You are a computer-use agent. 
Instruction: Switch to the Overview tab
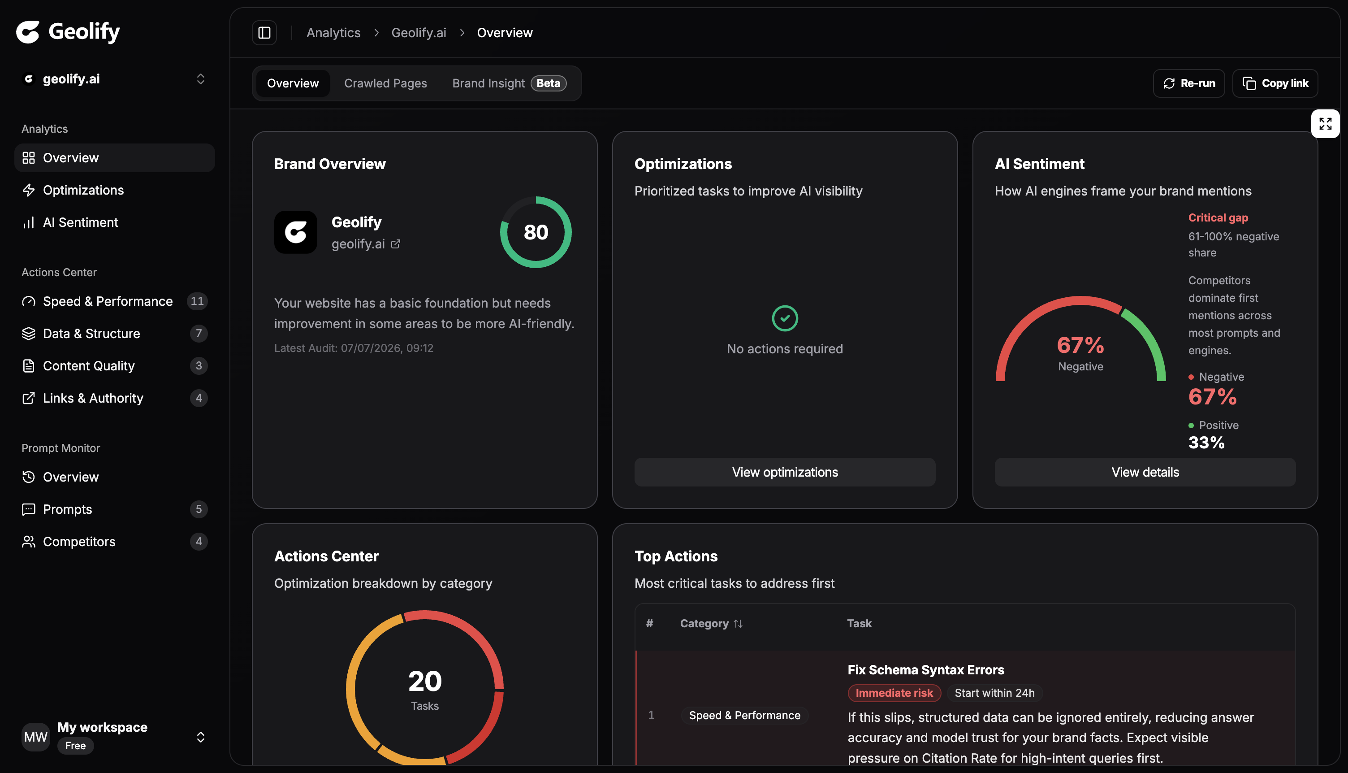pos(293,83)
